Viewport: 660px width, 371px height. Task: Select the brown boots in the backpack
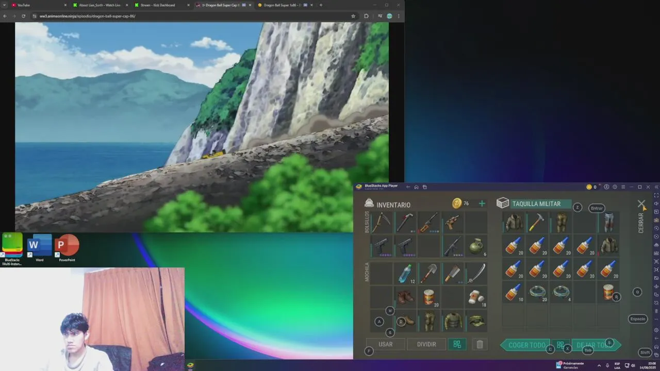click(405, 297)
